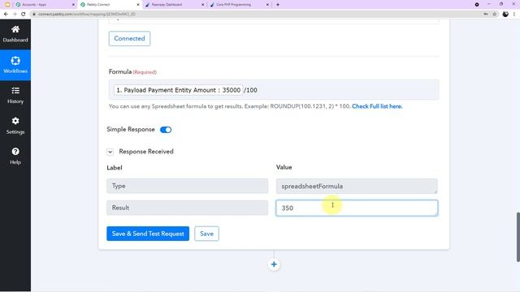Click the Save button
This screenshot has width=520, height=292.
[206, 234]
